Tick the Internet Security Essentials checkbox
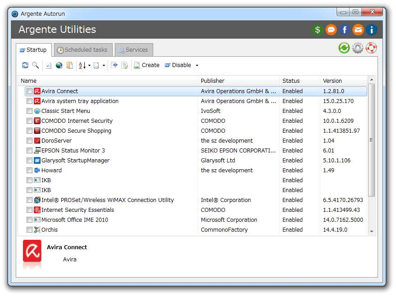Screen dimensions: 396x296 [30, 210]
